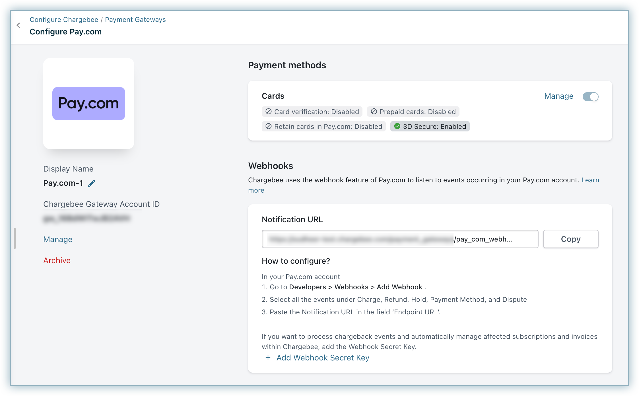The image size is (639, 396).
Task: Click Add Webhook Secret Key link
Action: pyautogui.click(x=323, y=358)
